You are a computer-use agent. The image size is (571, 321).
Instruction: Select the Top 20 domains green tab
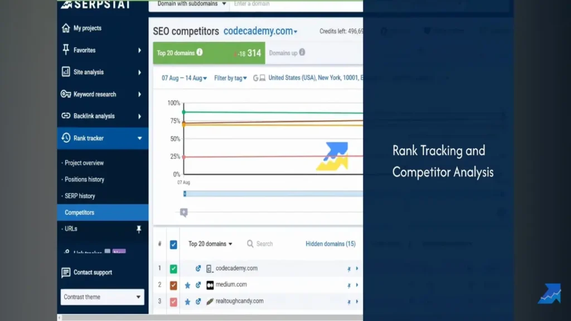[x=209, y=53]
